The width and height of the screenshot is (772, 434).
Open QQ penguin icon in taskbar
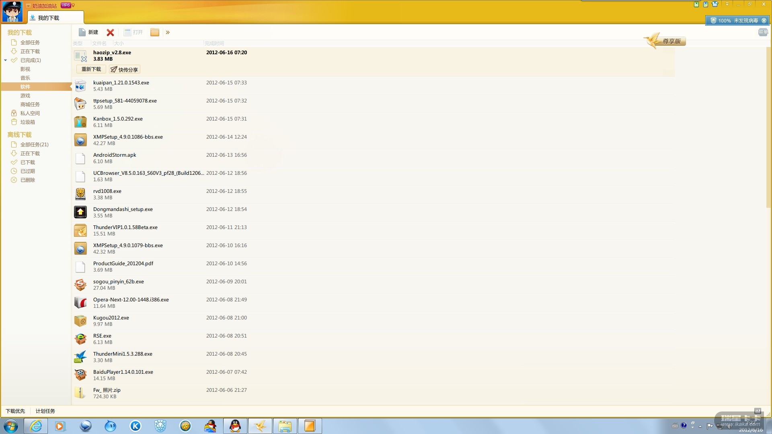coord(235,426)
